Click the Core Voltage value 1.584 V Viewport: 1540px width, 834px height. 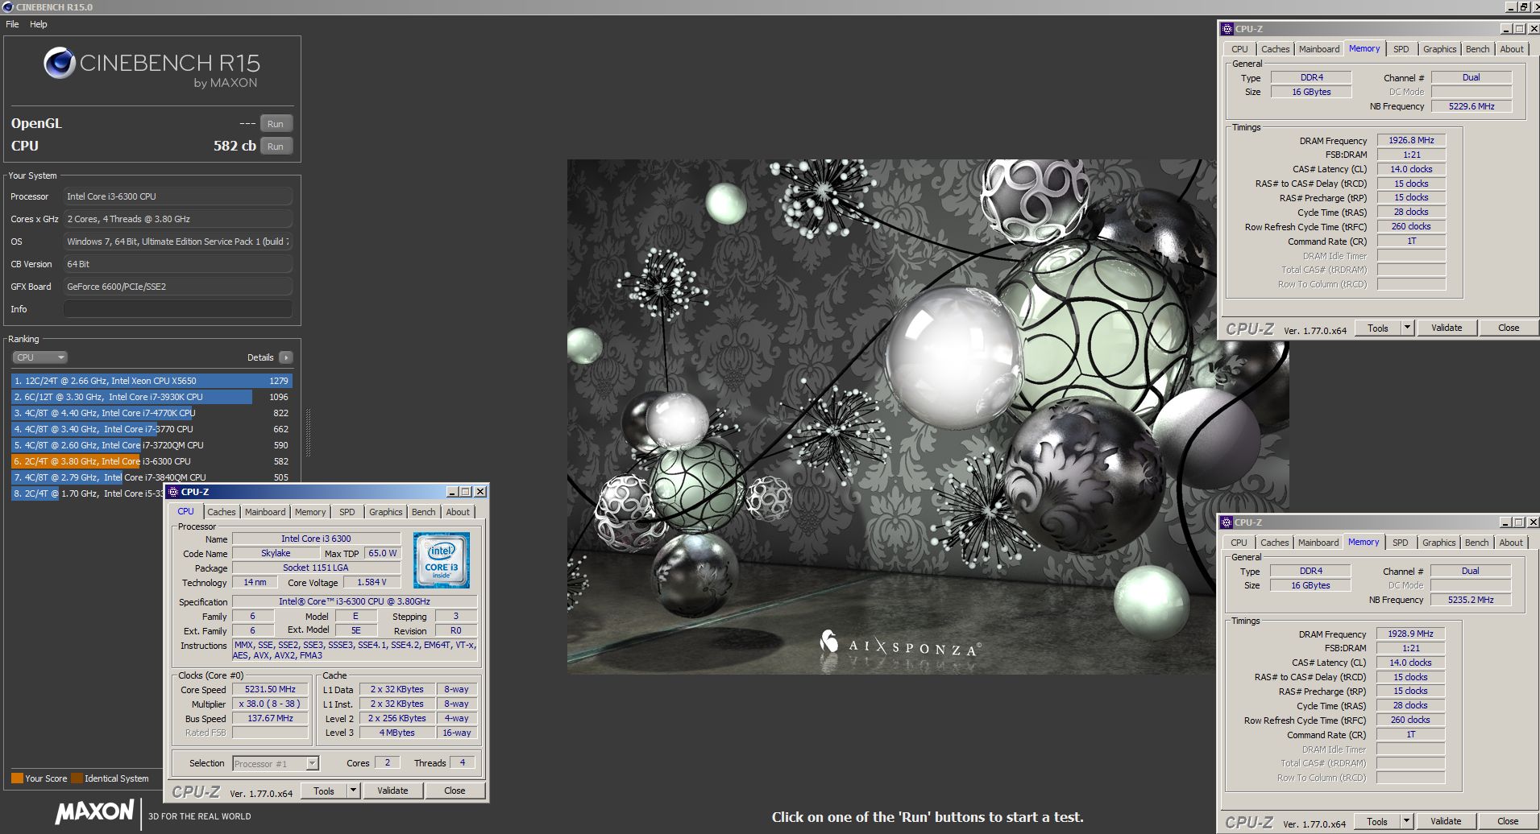372,582
